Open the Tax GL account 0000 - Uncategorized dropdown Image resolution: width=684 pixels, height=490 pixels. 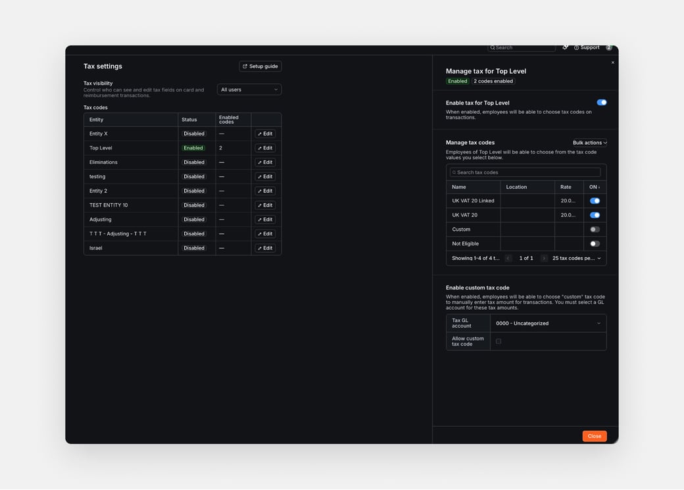coord(548,324)
